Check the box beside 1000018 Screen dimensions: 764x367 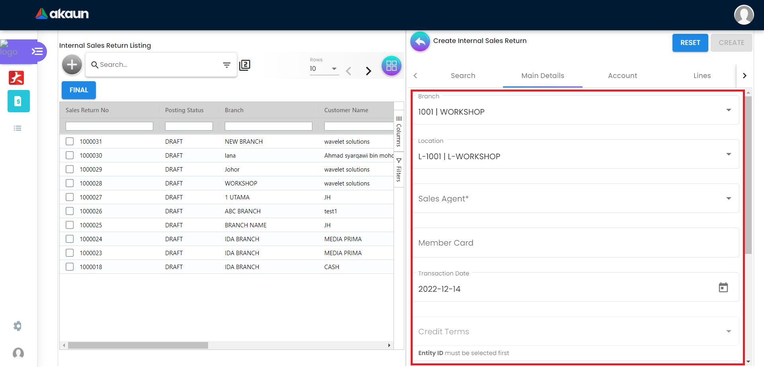click(70, 267)
